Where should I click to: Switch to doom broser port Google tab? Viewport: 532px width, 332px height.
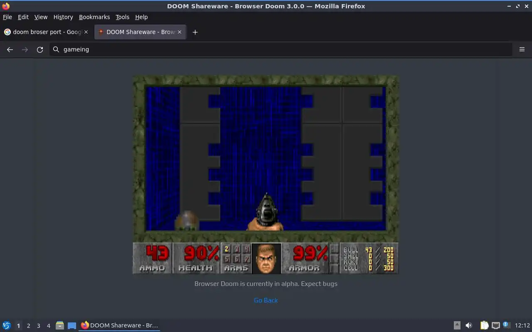coord(47,32)
